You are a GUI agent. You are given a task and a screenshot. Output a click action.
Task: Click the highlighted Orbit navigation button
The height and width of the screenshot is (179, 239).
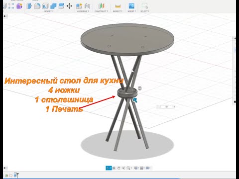click(109, 168)
